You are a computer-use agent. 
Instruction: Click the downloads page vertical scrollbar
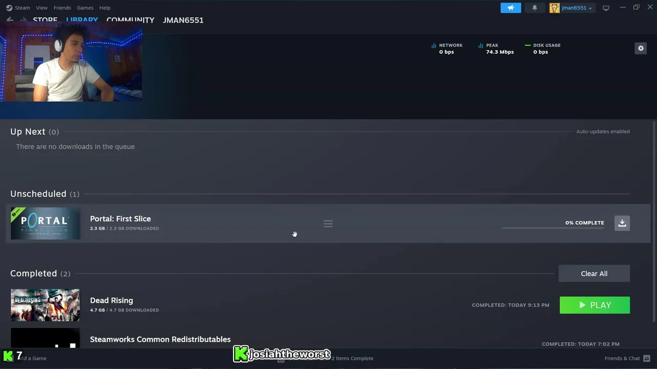[x=654, y=220]
